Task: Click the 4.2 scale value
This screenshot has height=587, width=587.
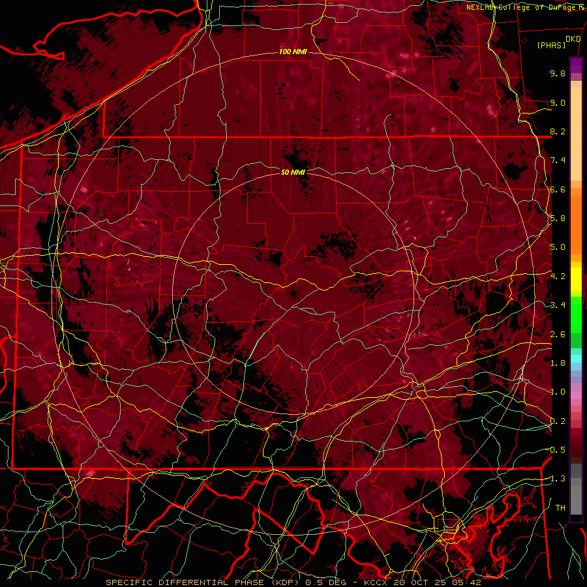Action: click(x=558, y=277)
